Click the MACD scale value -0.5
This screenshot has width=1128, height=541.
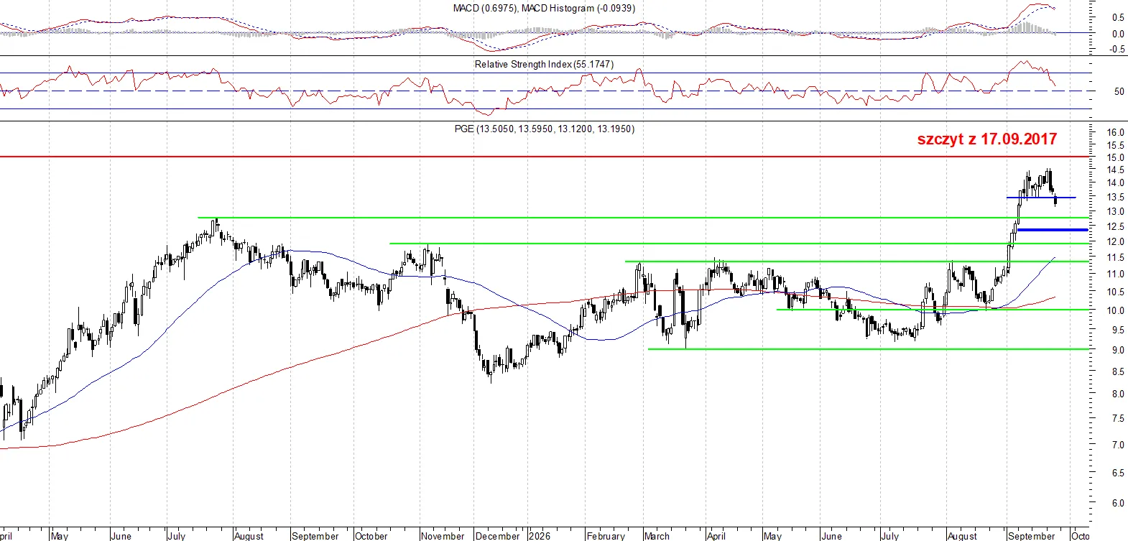1117,50
